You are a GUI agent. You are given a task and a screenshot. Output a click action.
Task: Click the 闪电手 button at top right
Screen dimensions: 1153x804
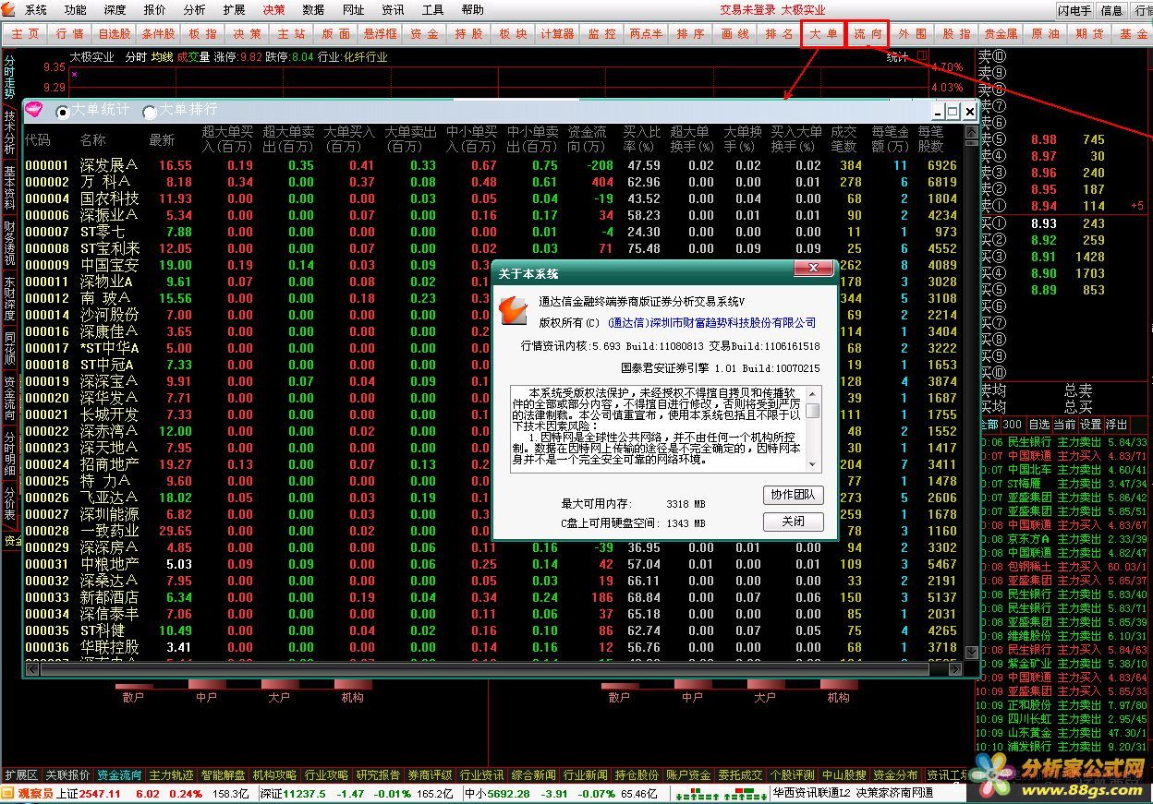pyautogui.click(x=1075, y=10)
